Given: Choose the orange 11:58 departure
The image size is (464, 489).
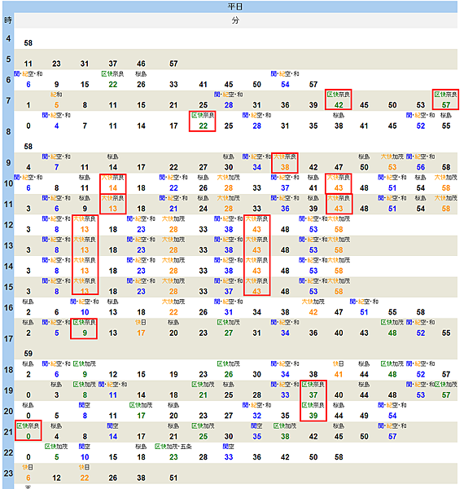Looking at the screenshot, I should [x=446, y=209].
